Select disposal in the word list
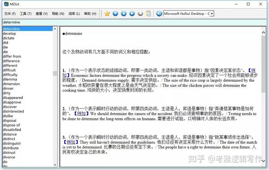This screenshot has width=269, height=170. tap(9, 121)
